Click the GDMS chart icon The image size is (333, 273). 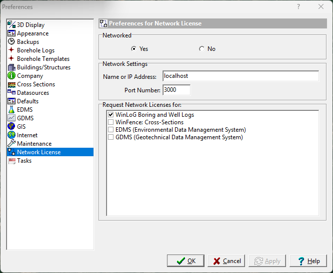[11, 118]
